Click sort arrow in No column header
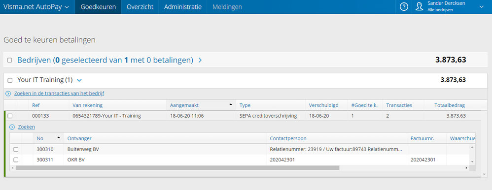Screen dimensions: 492x190 (58, 137)
